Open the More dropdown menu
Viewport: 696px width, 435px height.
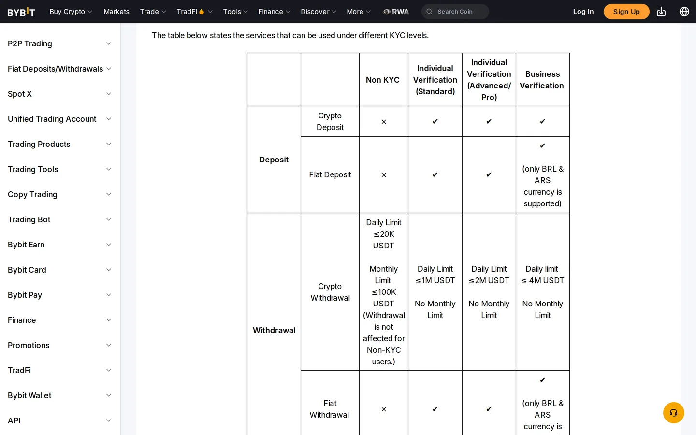[359, 12]
